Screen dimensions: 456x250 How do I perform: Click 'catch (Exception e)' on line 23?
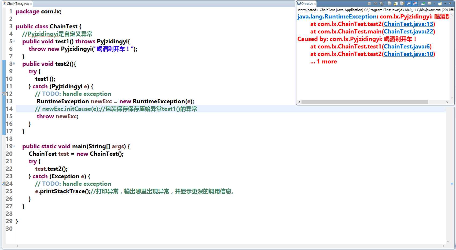(61, 176)
